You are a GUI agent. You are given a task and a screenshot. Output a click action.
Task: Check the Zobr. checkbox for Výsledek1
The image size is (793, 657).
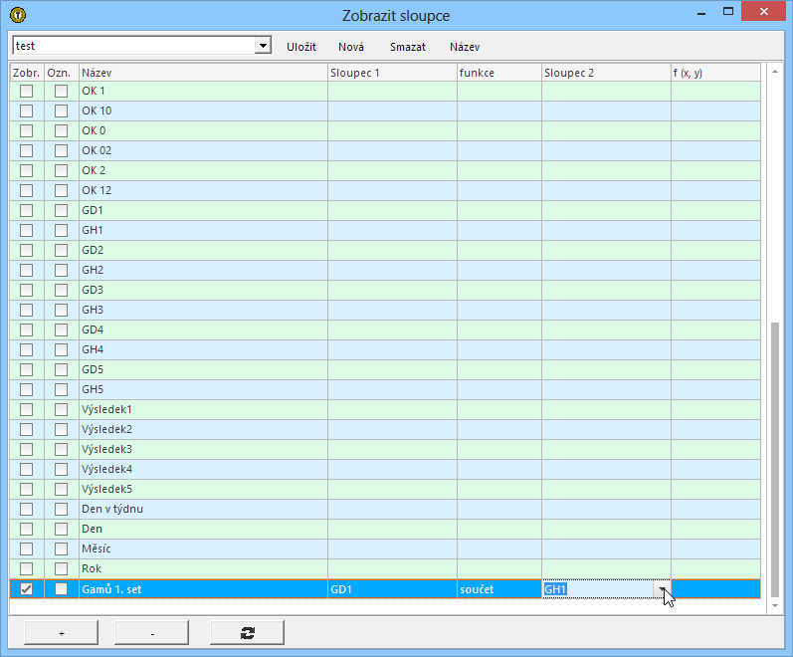click(27, 409)
